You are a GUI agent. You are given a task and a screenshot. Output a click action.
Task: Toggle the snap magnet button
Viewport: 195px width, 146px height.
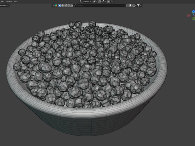[x=100, y=2]
